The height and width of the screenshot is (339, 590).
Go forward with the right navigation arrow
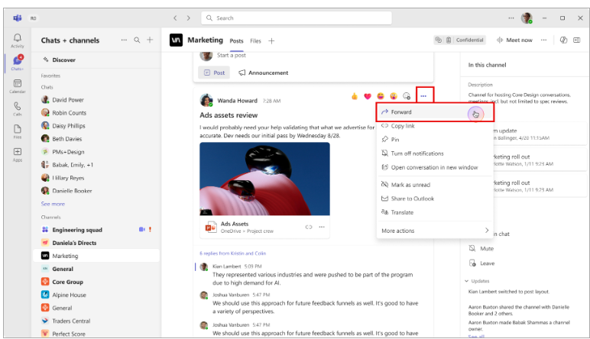pos(189,18)
